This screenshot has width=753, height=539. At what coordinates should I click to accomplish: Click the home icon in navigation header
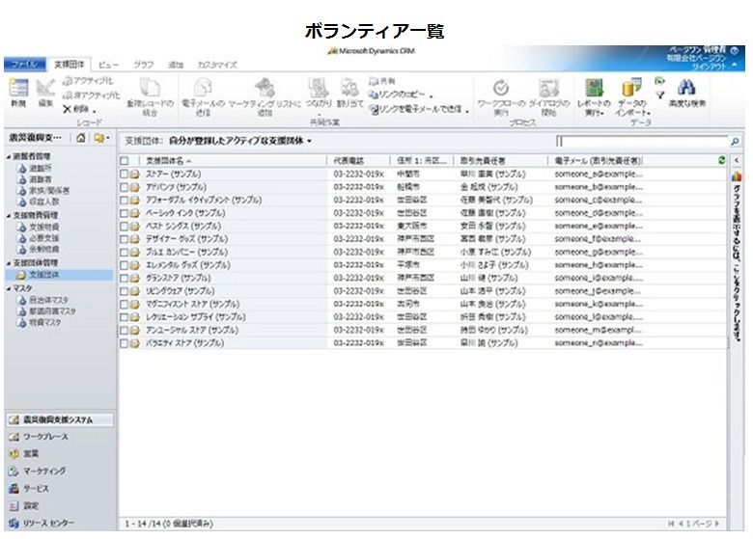coord(82,140)
